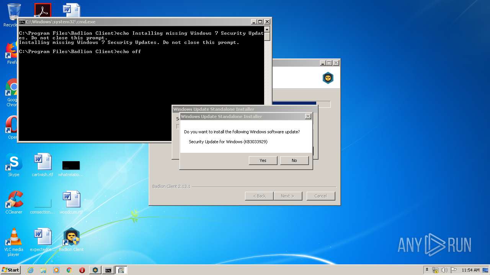Switch to Windows Update installer taskbar button

121,270
